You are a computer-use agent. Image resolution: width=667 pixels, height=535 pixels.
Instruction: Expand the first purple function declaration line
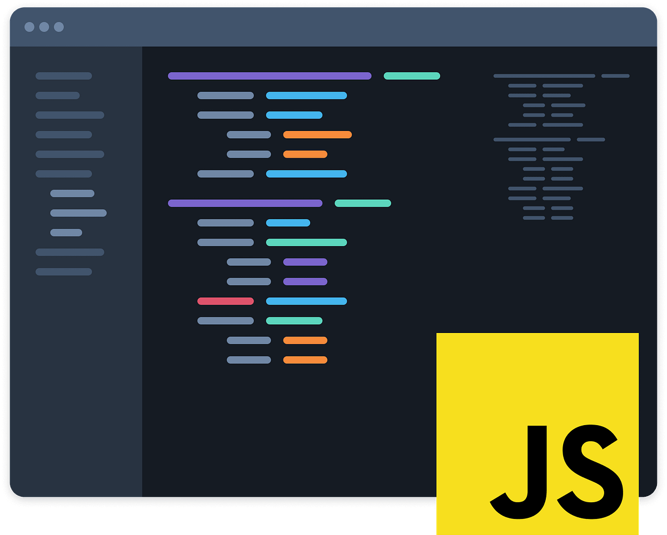tap(269, 75)
